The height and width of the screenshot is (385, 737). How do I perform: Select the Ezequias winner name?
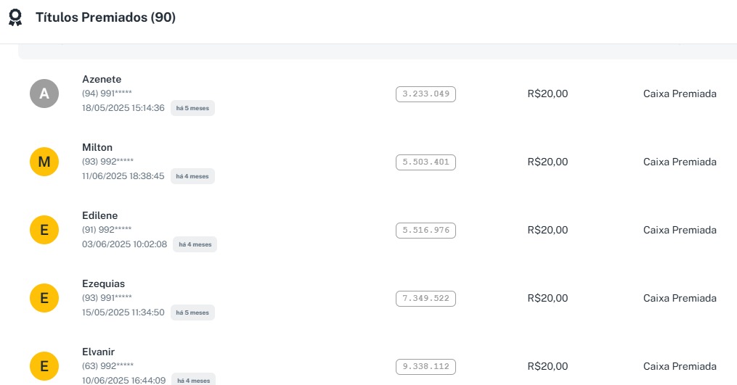[103, 283]
